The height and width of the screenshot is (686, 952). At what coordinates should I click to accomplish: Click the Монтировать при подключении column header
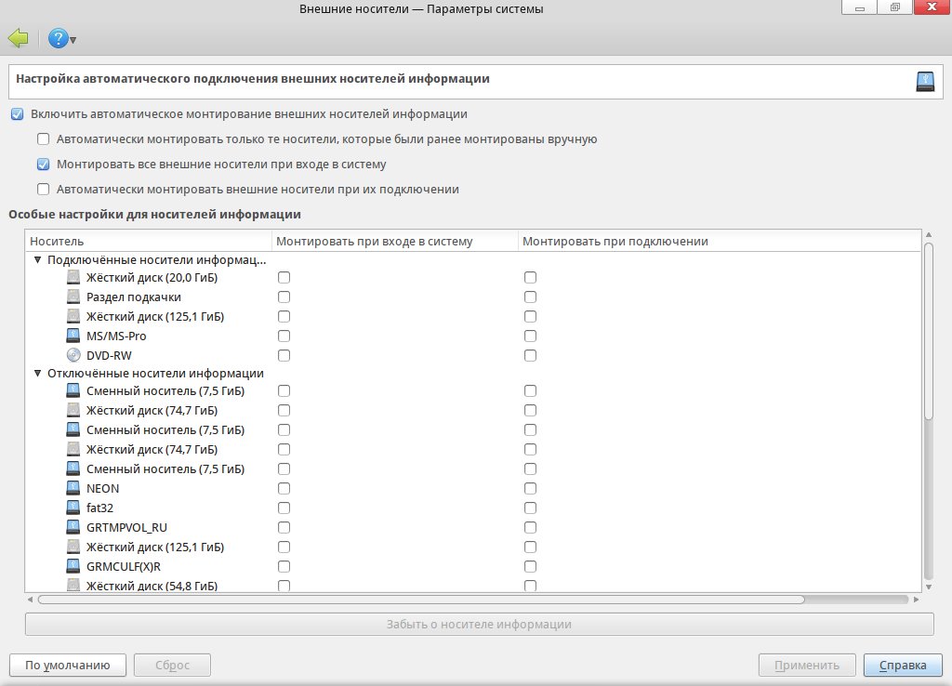click(x=720, y=241)
